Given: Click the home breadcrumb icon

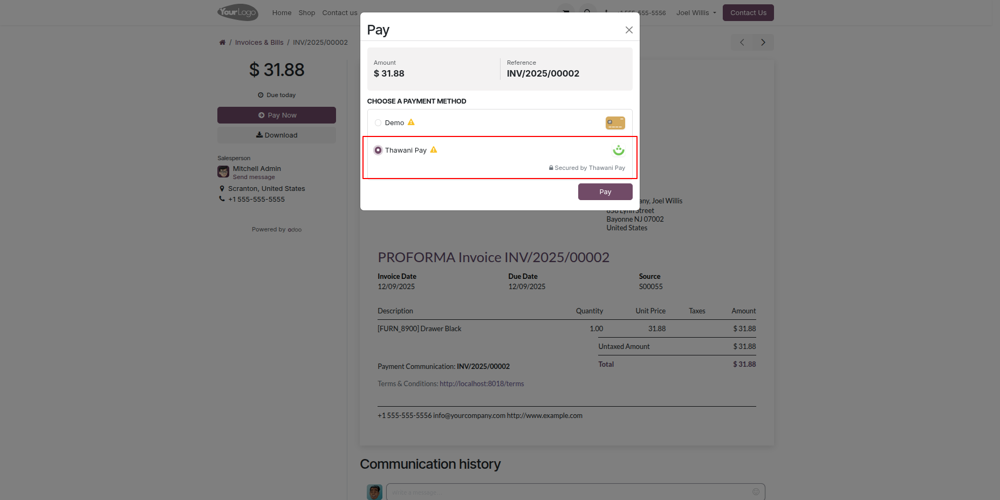Looking at the screenshot, I should click(222, 43).
